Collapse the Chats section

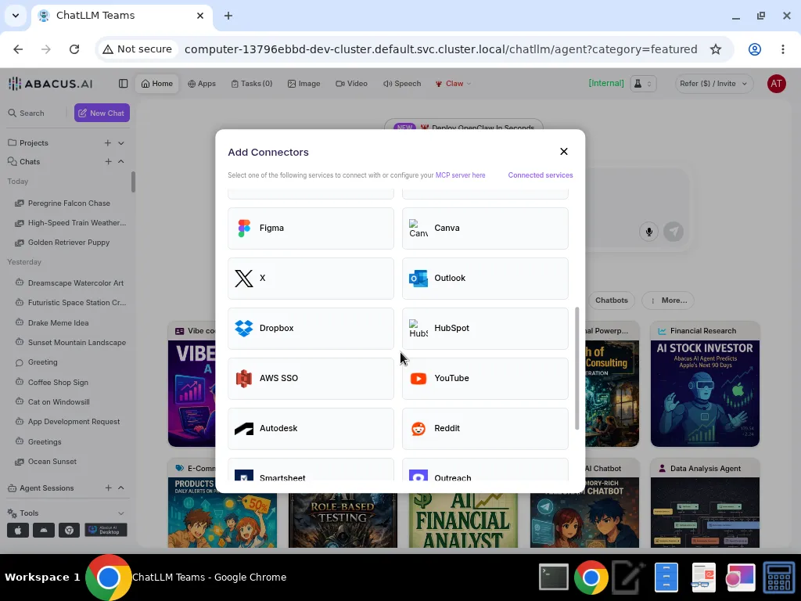click(121, 161)
